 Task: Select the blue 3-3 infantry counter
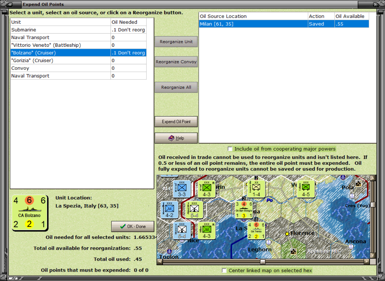pos(182,189)
